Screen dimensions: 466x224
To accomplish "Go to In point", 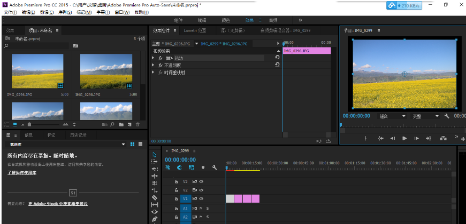I will (381, 138).
